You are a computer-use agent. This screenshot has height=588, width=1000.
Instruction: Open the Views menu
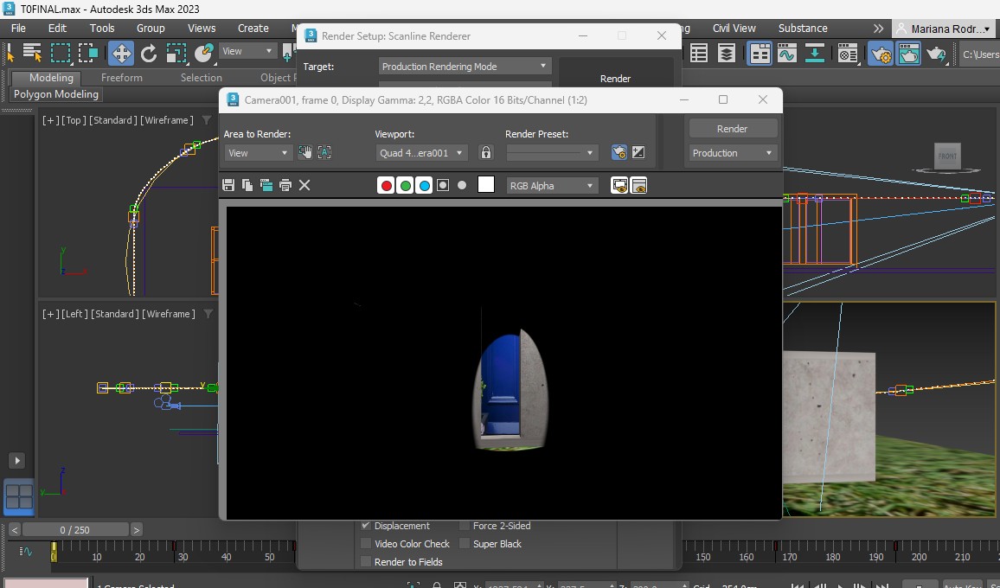[202, 28]
